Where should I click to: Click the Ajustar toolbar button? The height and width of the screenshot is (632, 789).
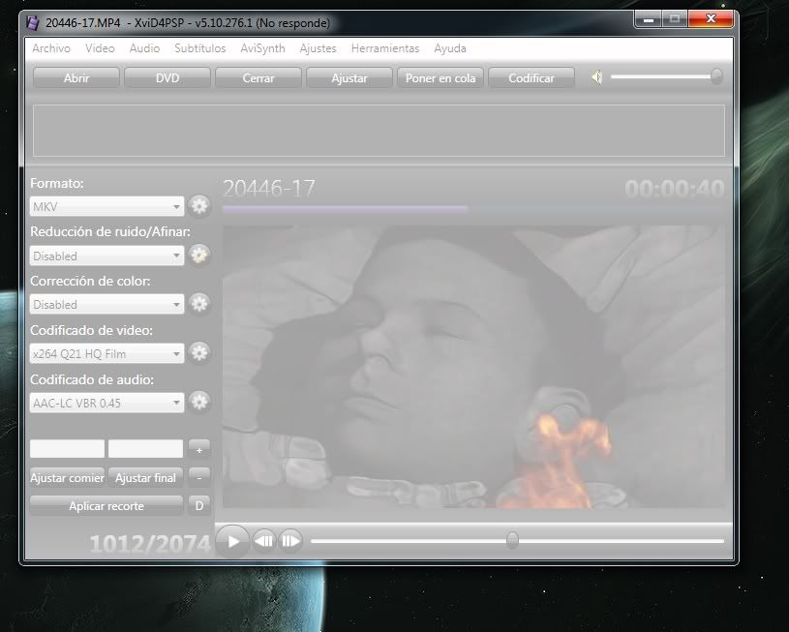(349, 78)
